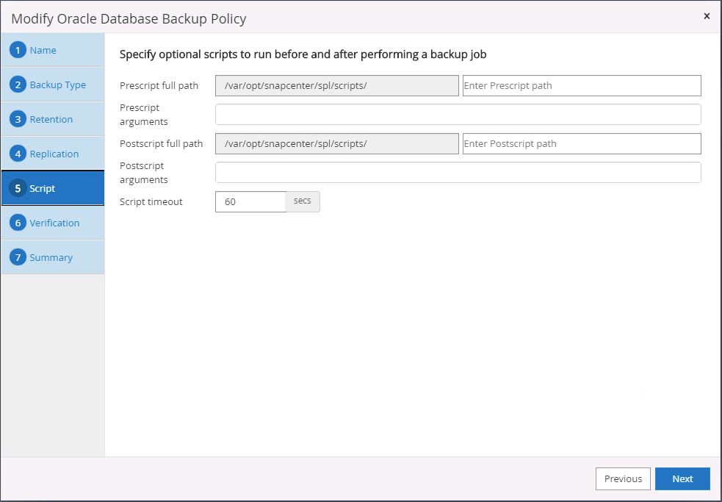Viewport: 722px width, 502px height.
Task: Click the Script timeout value field
Action: coord(250,201)
